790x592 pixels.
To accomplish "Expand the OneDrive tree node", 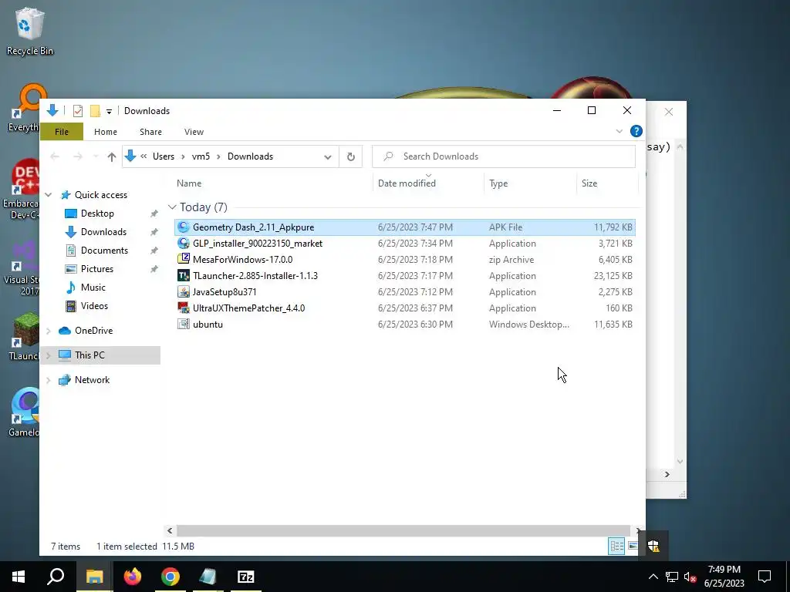I will pos(49,331).
